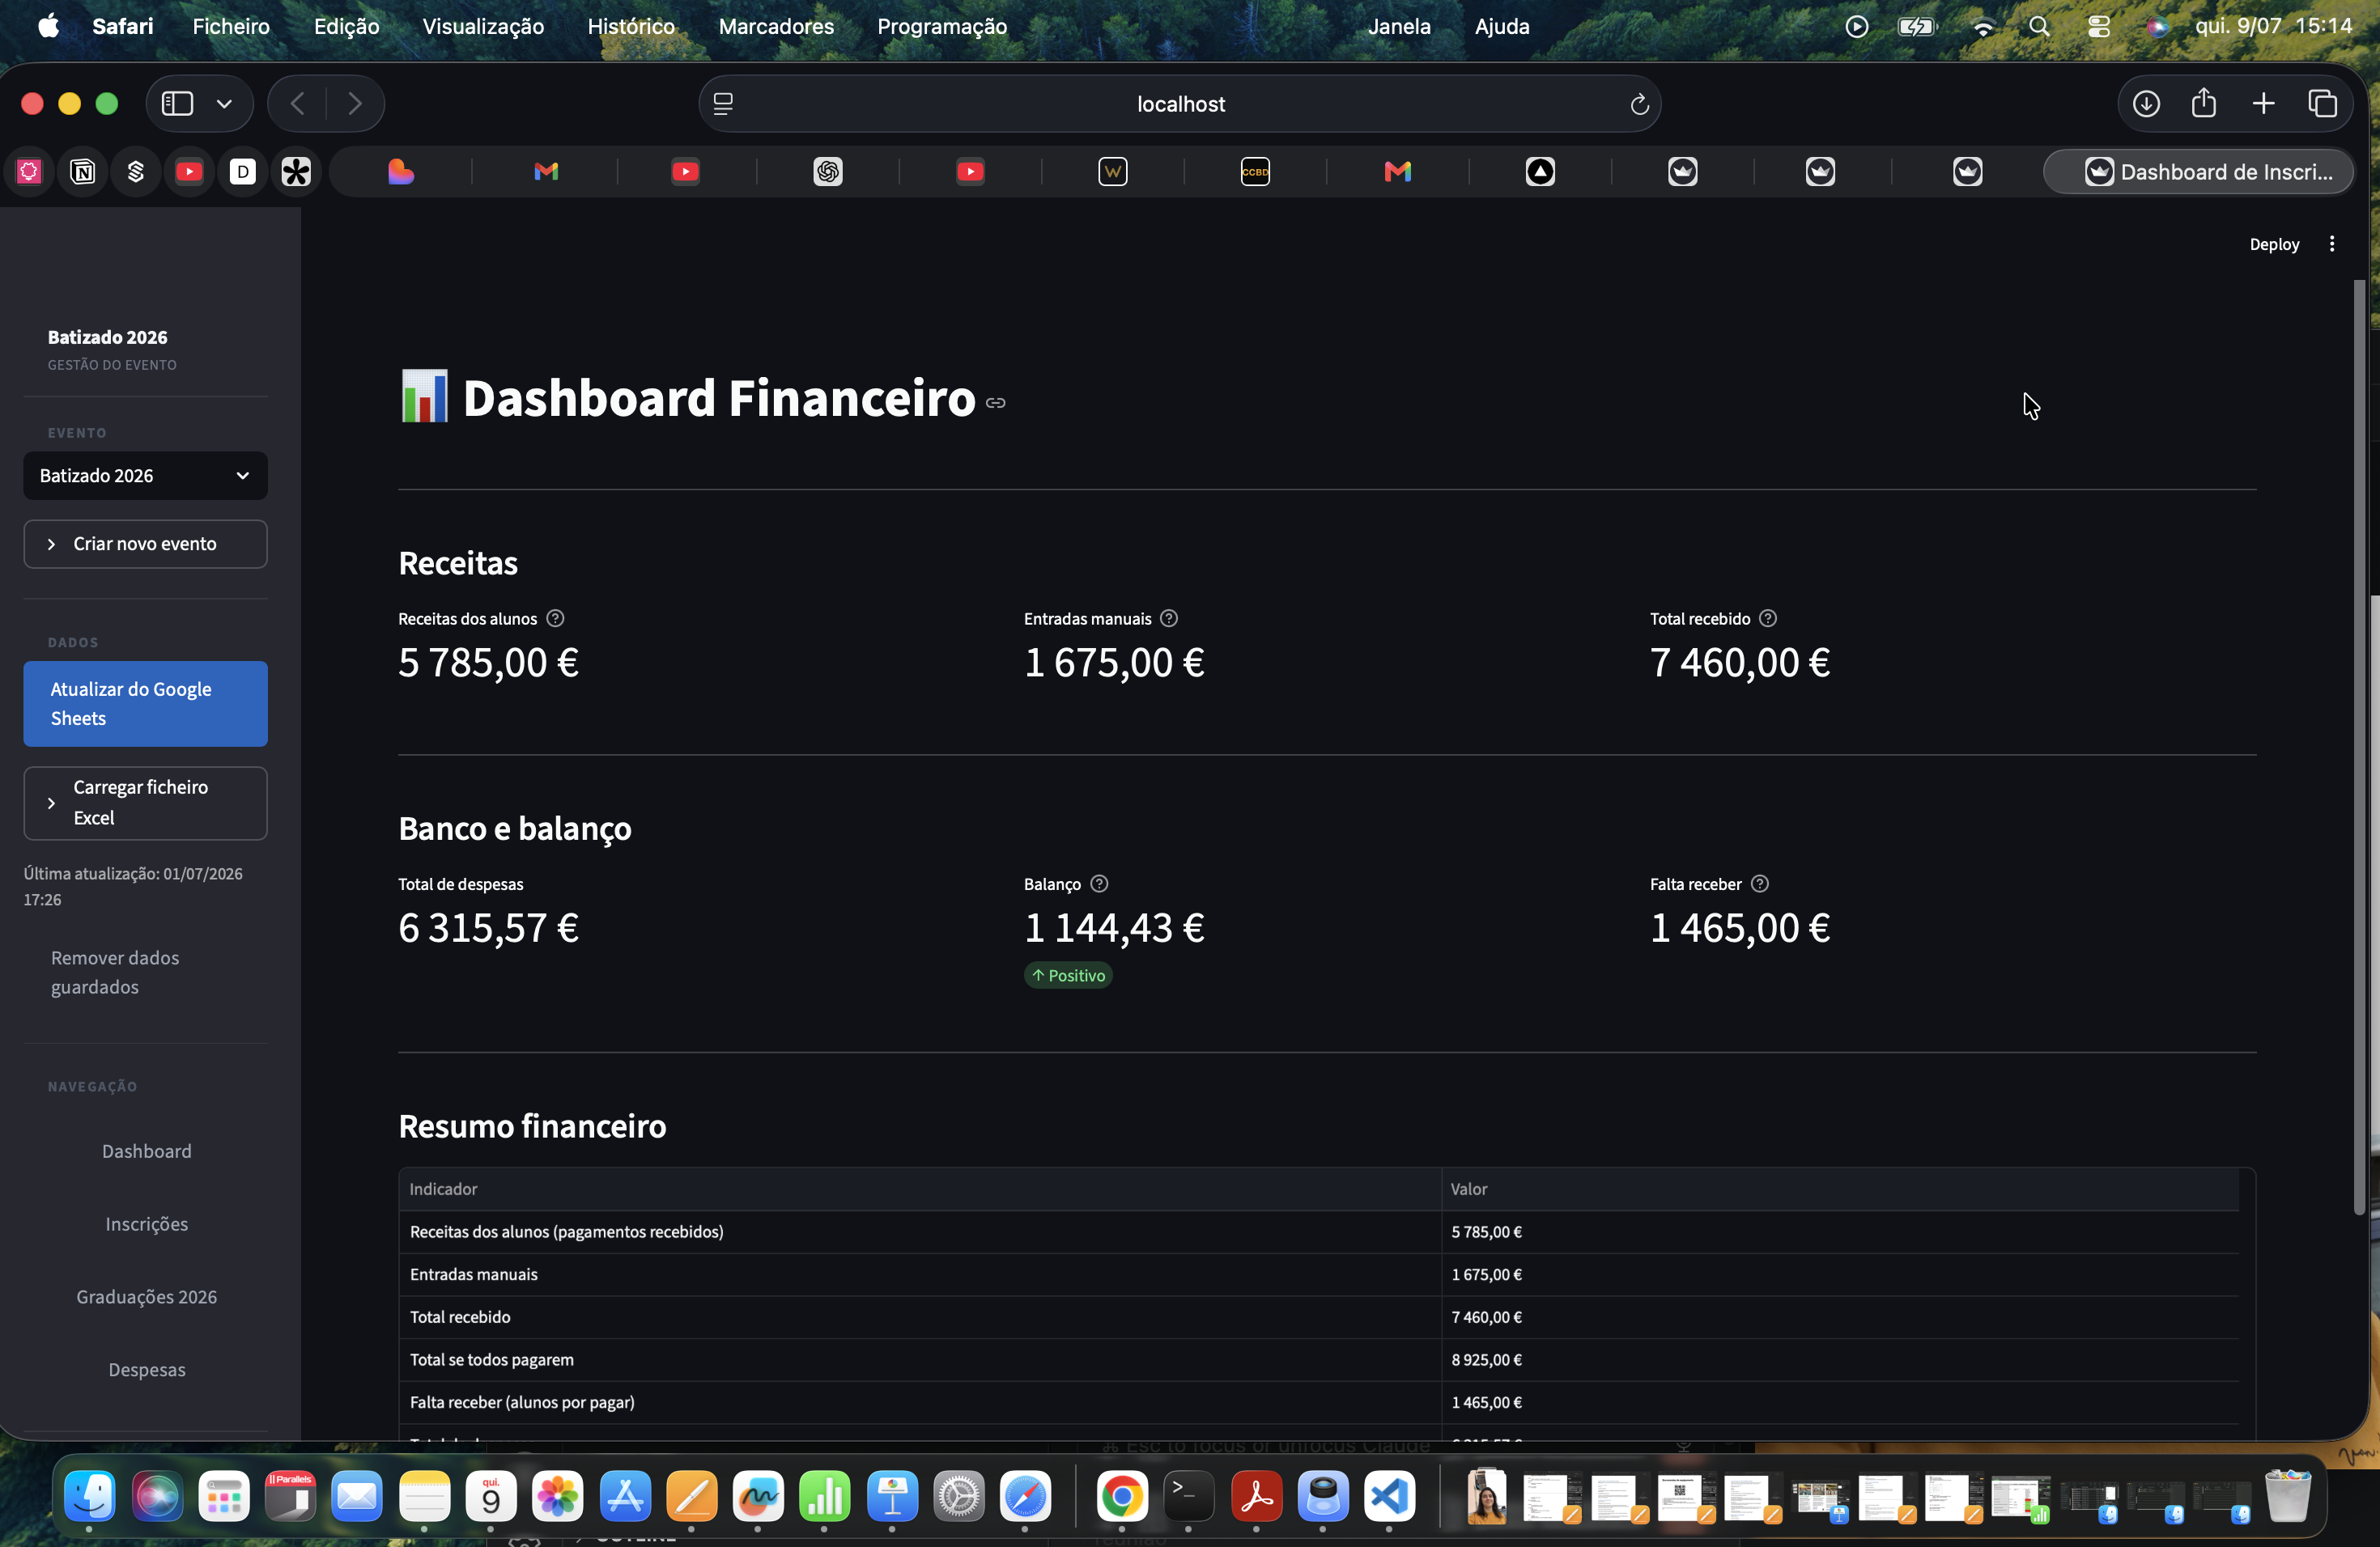The height and width of the screenshot is (1547, 2380).
Task: Go forward with the forward arrow
Action: pyautogui.click(x=355, y=104)
